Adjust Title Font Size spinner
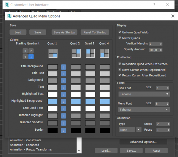178x157 pixels. coord(168,88)
